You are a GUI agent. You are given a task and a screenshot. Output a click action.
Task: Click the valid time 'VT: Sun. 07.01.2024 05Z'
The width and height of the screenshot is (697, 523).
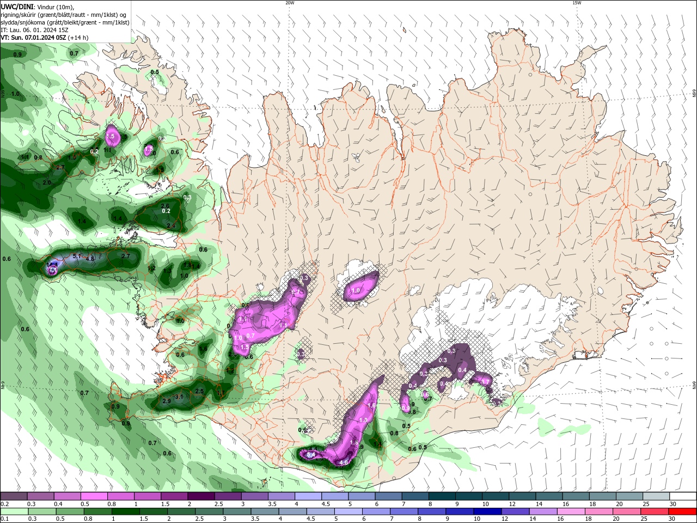point(33,38)
